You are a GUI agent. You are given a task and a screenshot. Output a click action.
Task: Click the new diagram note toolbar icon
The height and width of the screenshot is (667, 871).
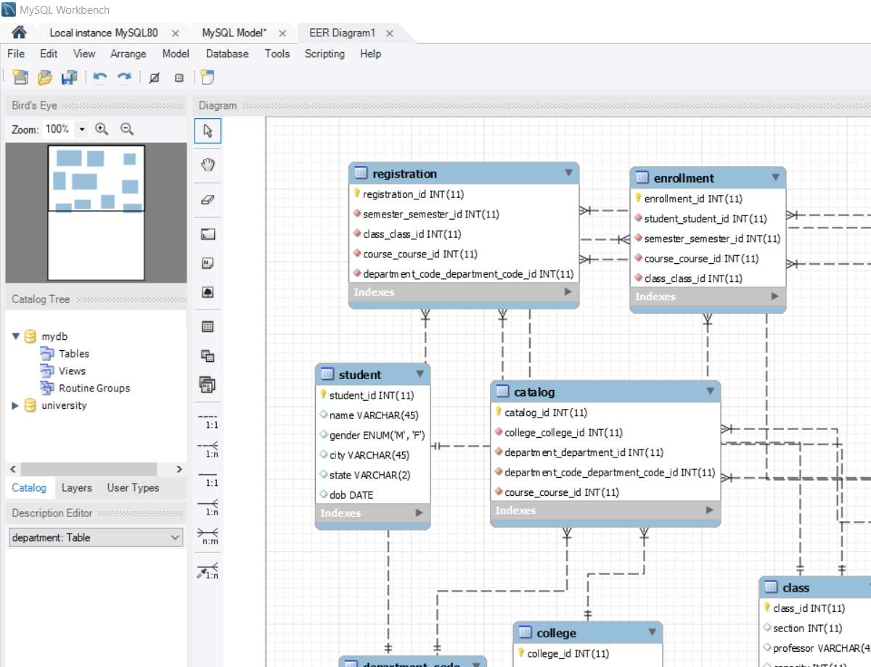(x=208, y=77)
